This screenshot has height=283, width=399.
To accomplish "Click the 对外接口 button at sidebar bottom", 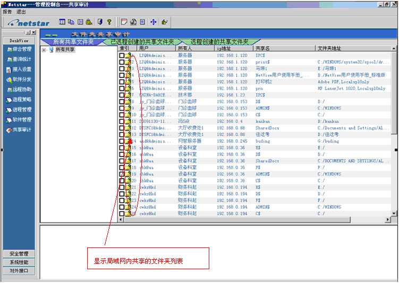I will coord(19,271).
